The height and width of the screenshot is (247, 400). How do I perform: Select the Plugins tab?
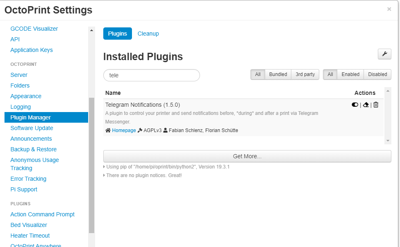click(x=117, y=34)
